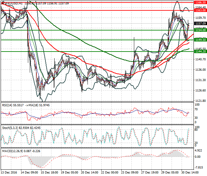Image resolution: width=207 pixels, height=176 pixels.
Task: Click the MACD scale value 4.922
Action: (x=199, y=151)
